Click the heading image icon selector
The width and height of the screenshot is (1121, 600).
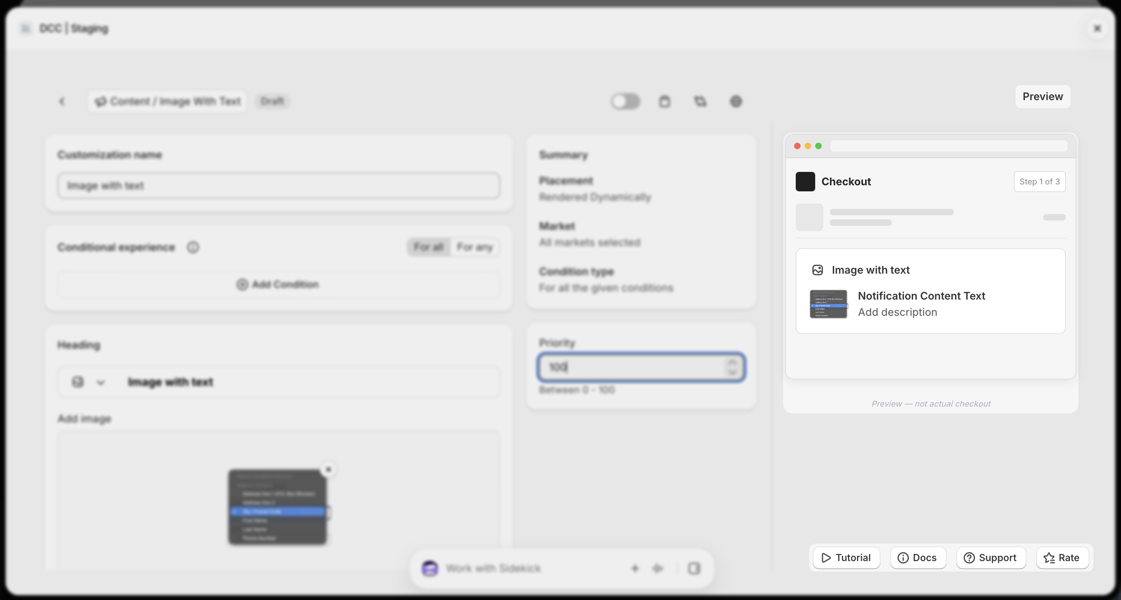(x=77, y=382)
